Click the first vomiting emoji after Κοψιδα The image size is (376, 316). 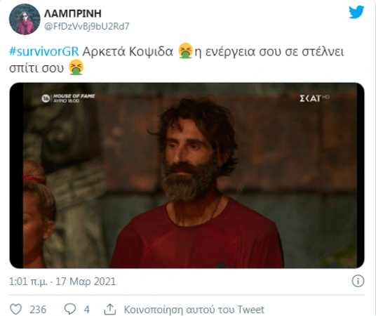point(185,51)
